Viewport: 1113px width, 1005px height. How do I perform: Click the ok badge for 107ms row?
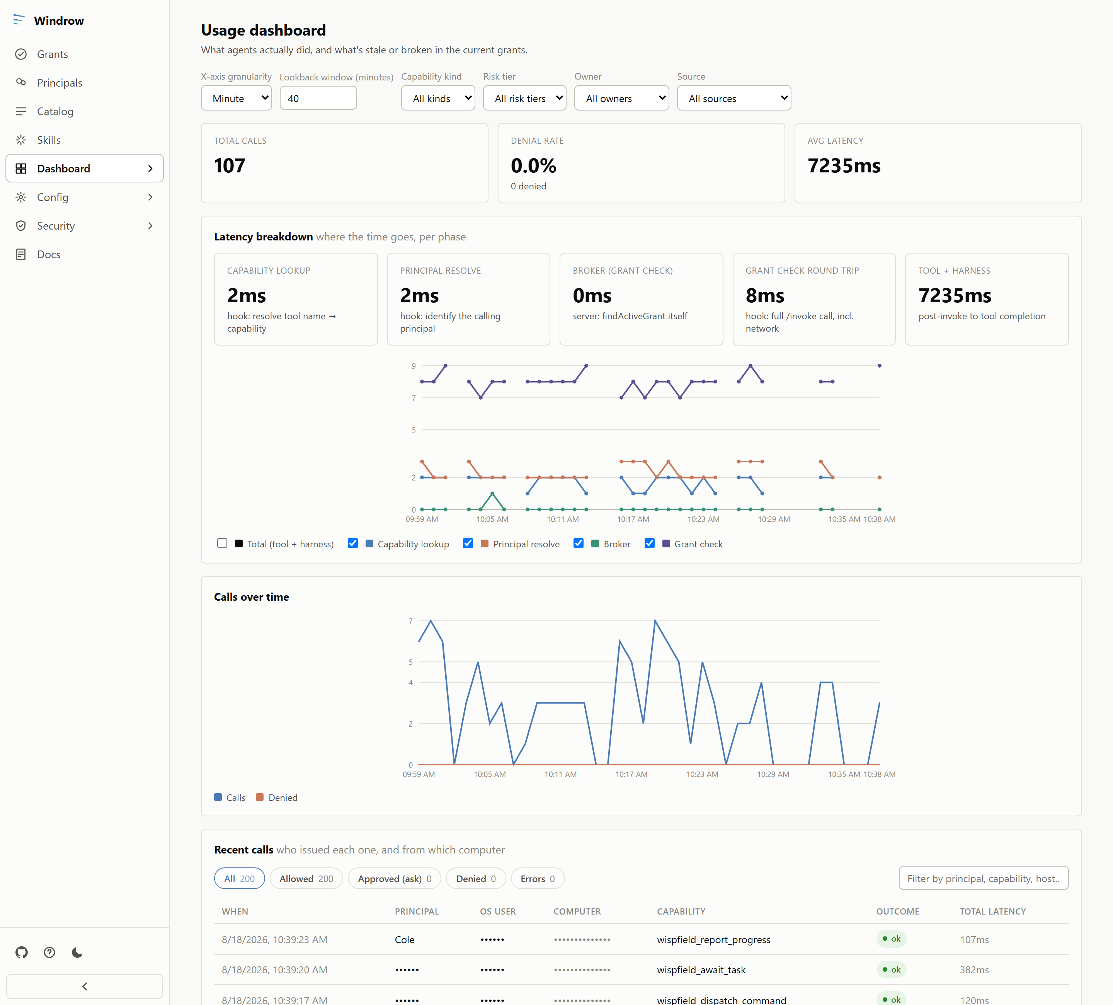pyautogui.click(x=891, y=939)
